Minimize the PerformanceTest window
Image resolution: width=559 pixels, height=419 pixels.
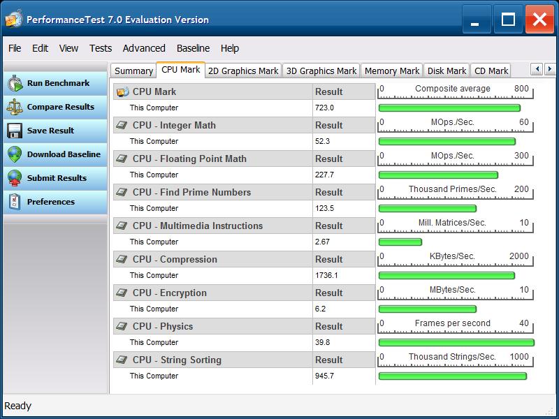click(477, 20)
